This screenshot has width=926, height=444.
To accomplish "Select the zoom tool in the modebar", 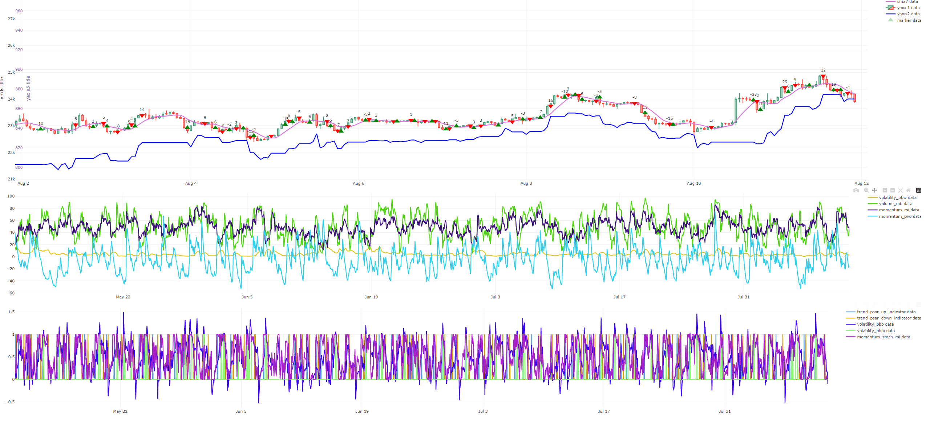I will pos(866,190).
